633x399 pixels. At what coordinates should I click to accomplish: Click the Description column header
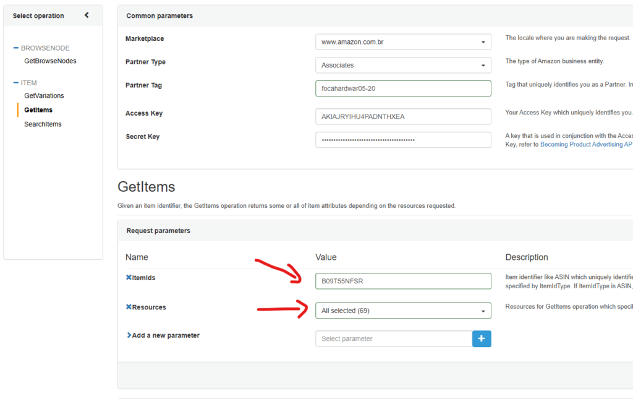tap(527, 257)
